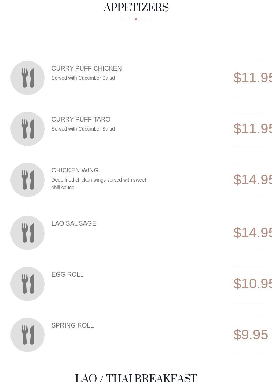
Task: Open the Egg Roll menu item
Action: pos(67,274)
